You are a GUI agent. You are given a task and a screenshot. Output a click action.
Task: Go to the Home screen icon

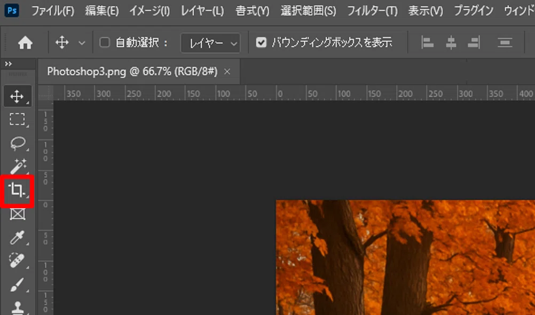click(x=25, y=43)
